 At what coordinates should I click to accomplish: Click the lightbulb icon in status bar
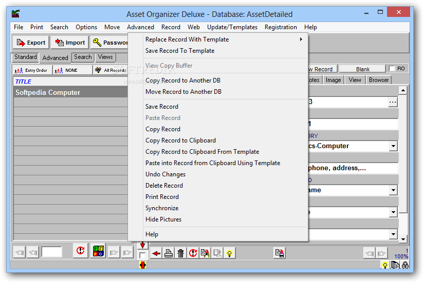385,265
